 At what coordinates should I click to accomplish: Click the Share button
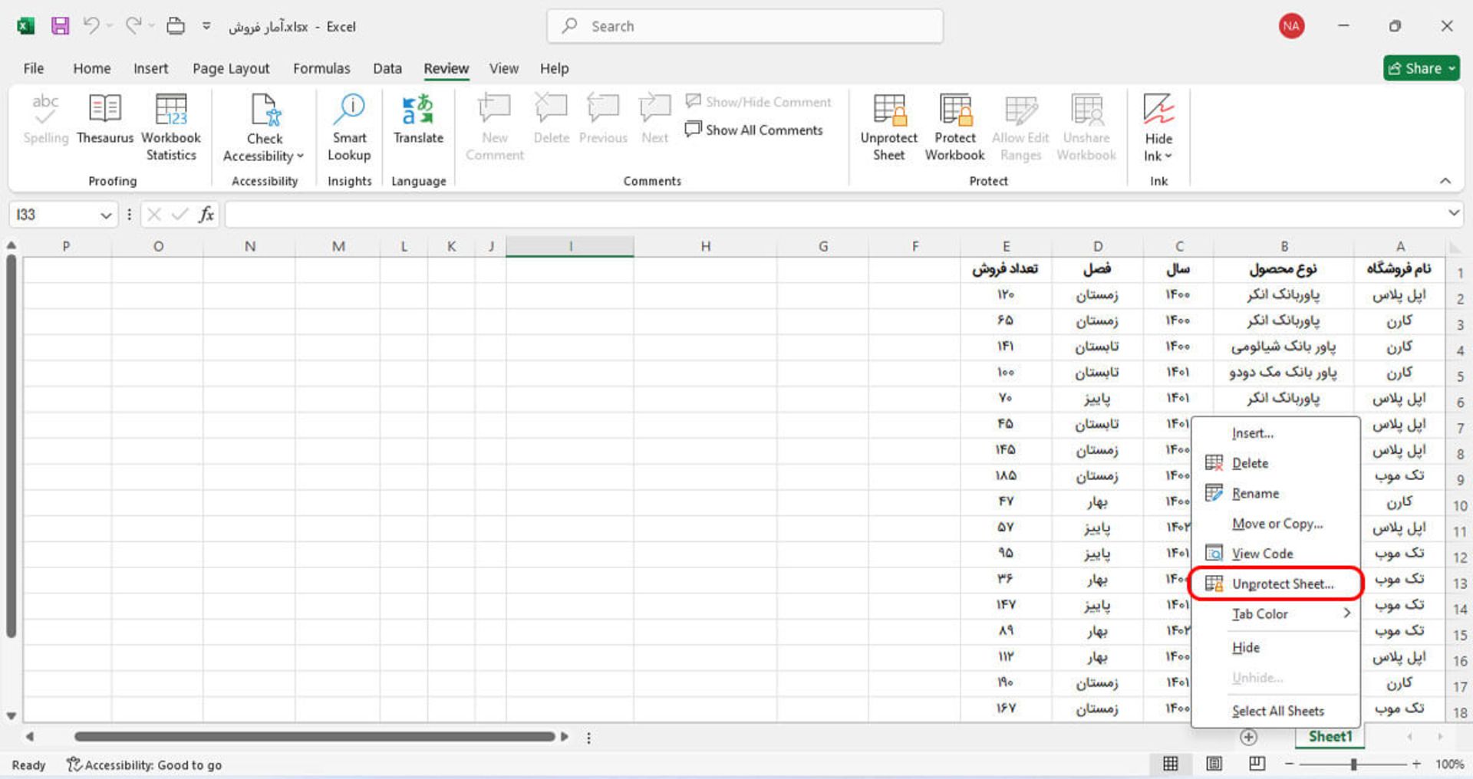coord(1421,68)
